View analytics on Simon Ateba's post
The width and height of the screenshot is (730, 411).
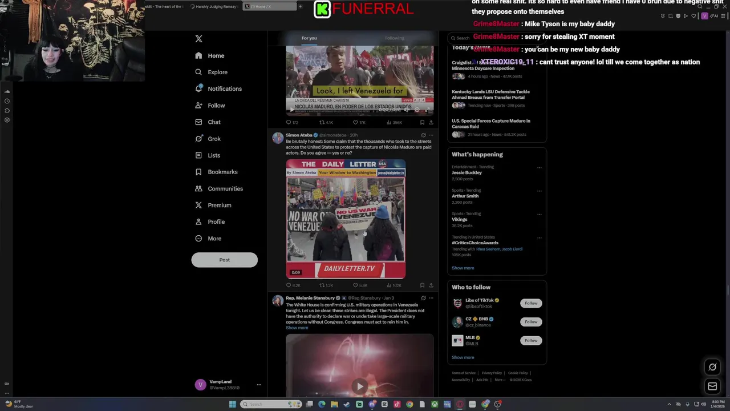[393, 285]
